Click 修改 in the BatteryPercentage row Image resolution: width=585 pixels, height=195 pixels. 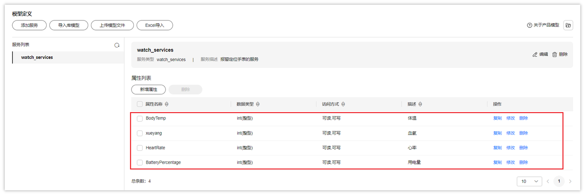coord(511,162)
